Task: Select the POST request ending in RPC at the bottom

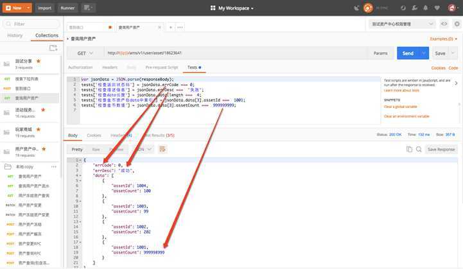Action: pyautogui.click(x=30, y=254)
